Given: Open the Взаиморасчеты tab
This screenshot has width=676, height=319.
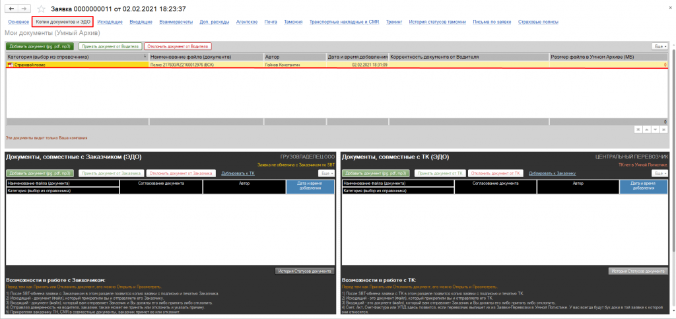Looking at the screenshot, I should [x=176, y=22].
